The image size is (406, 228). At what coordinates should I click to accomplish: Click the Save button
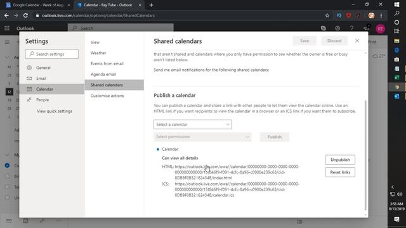point(304,41)
